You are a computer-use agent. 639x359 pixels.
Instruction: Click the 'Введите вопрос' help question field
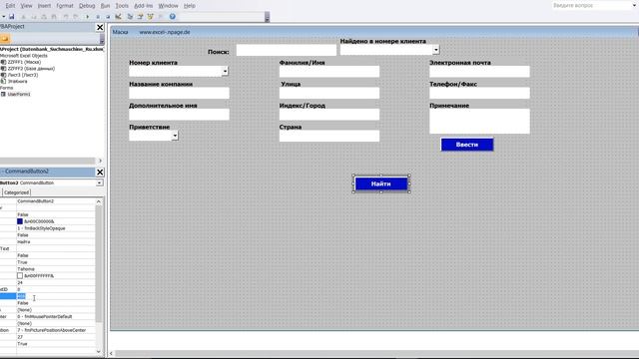(x=592, y=5)
